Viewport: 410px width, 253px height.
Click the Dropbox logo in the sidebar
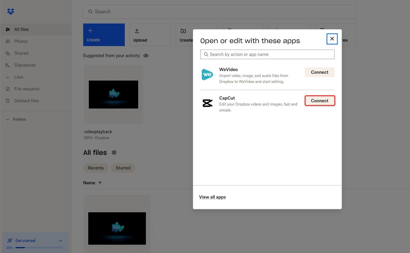tap(11, 12)
